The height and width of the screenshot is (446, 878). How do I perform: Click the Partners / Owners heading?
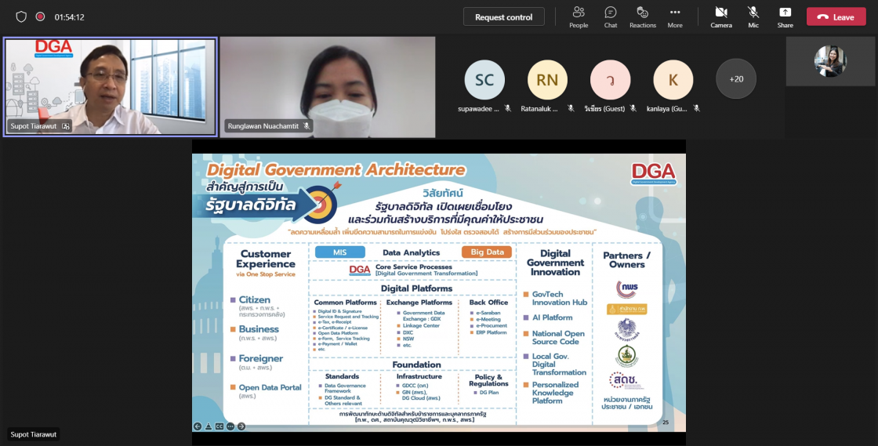(626, 259)
